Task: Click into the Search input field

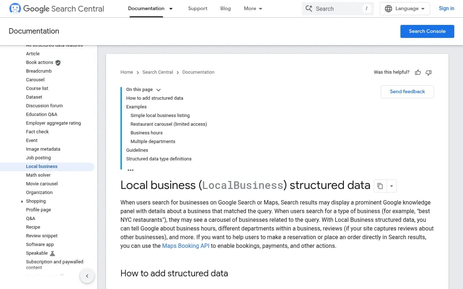Action: click(x=337, y=9)
